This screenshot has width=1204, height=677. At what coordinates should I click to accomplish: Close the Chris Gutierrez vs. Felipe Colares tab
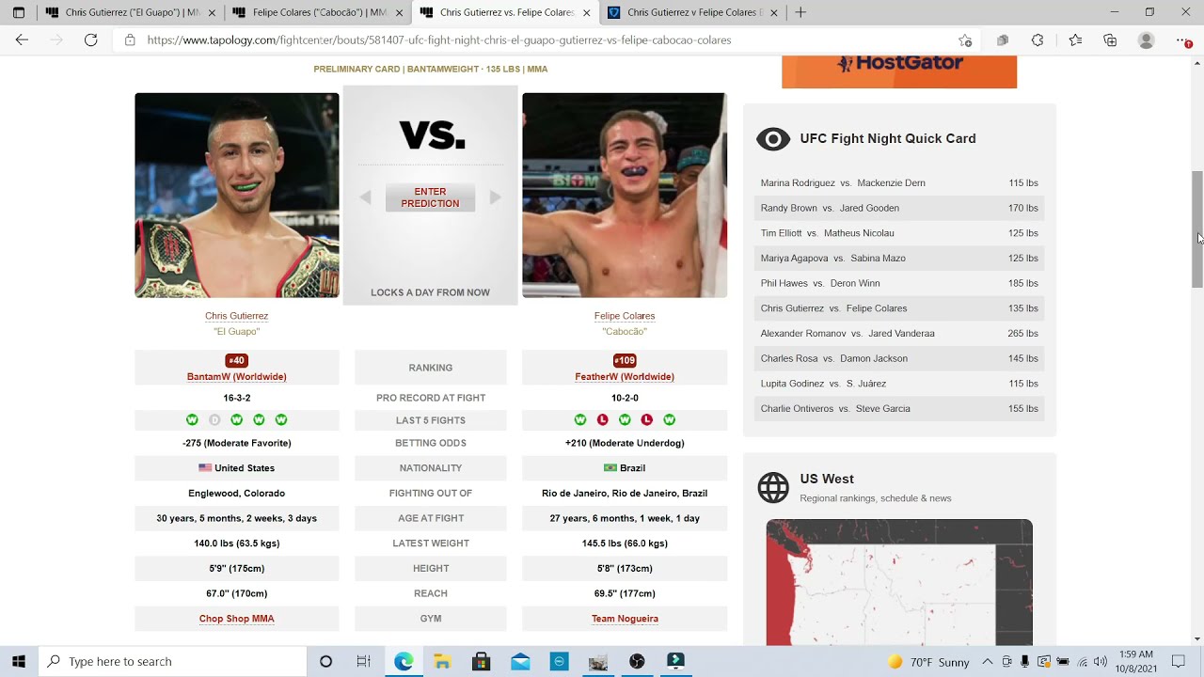pos(587,12)
